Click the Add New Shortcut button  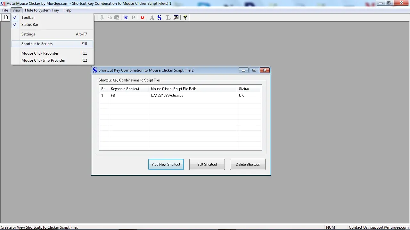pos(166,165)
